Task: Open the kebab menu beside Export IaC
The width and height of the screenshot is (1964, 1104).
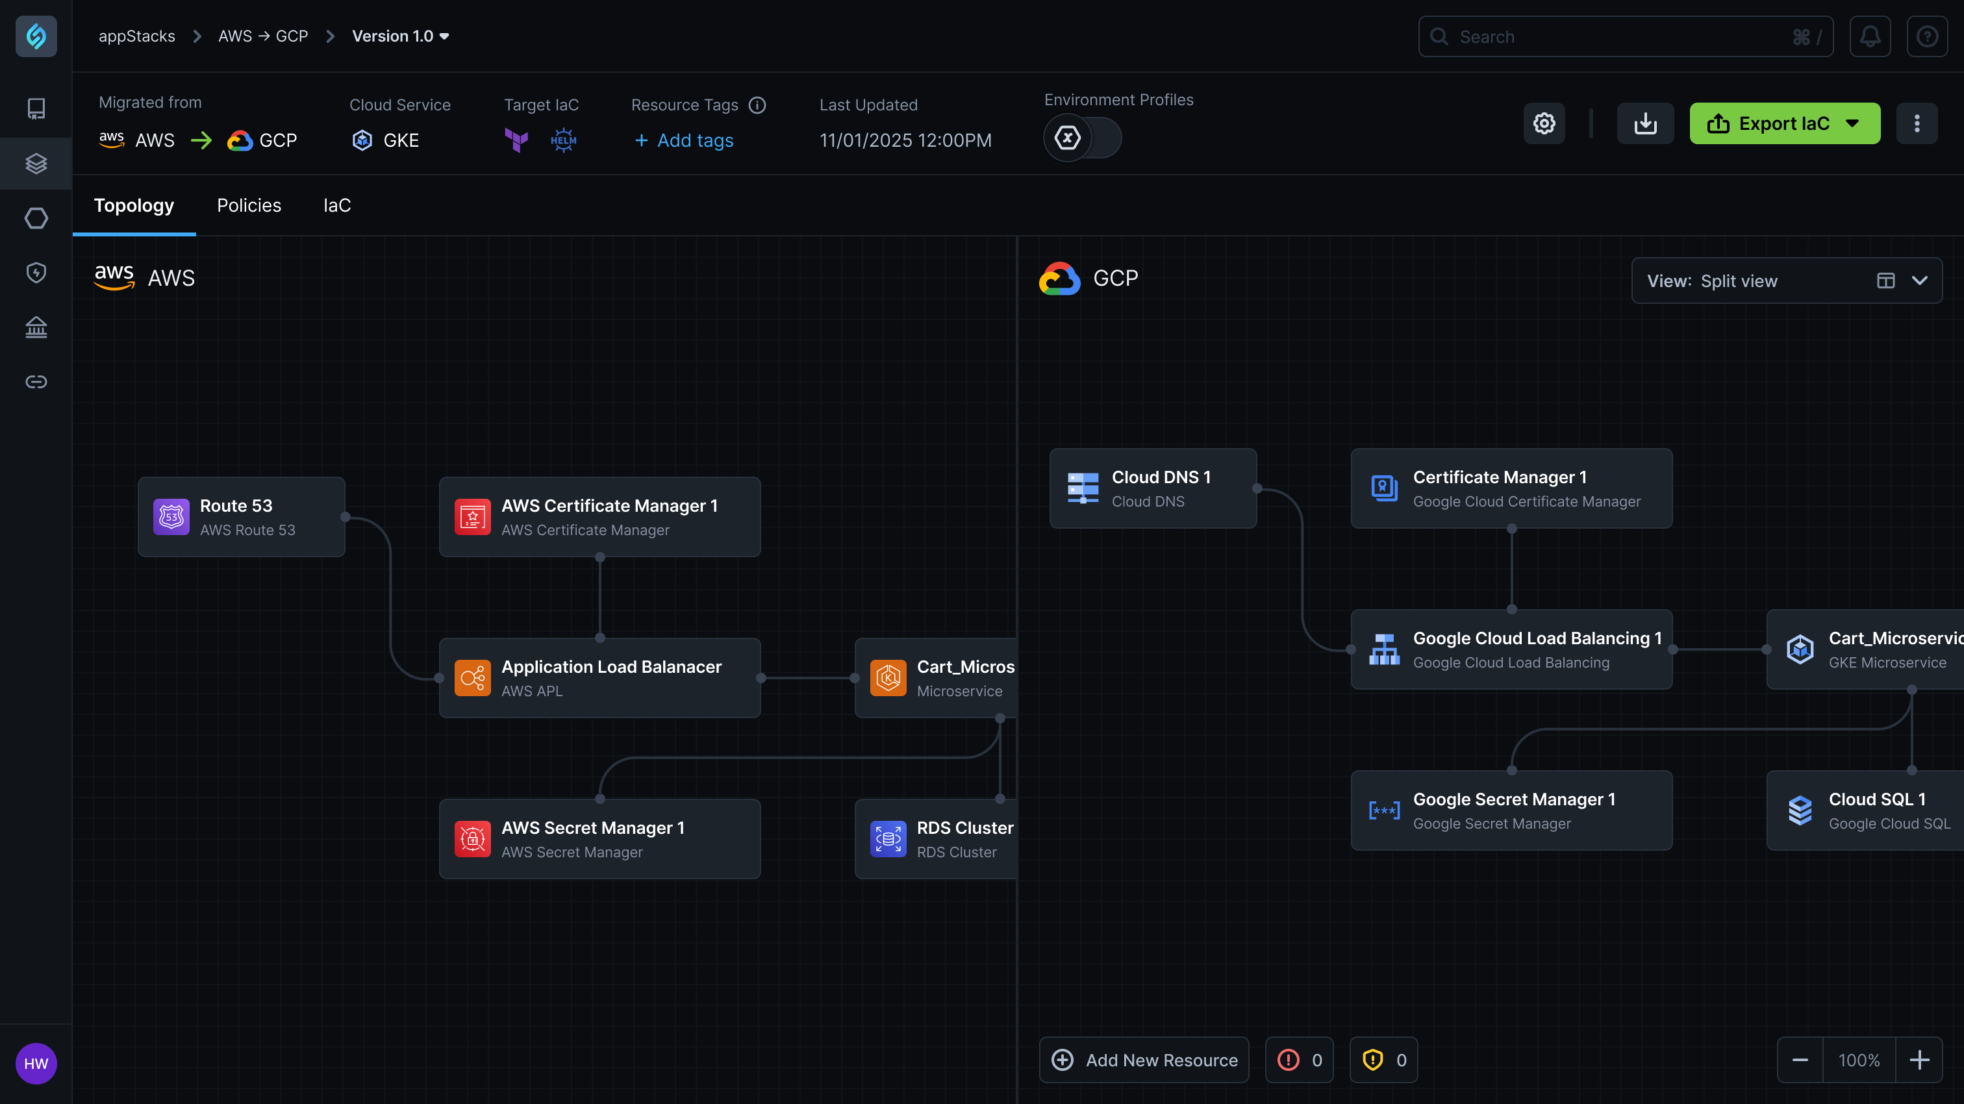Action: 1917,123
